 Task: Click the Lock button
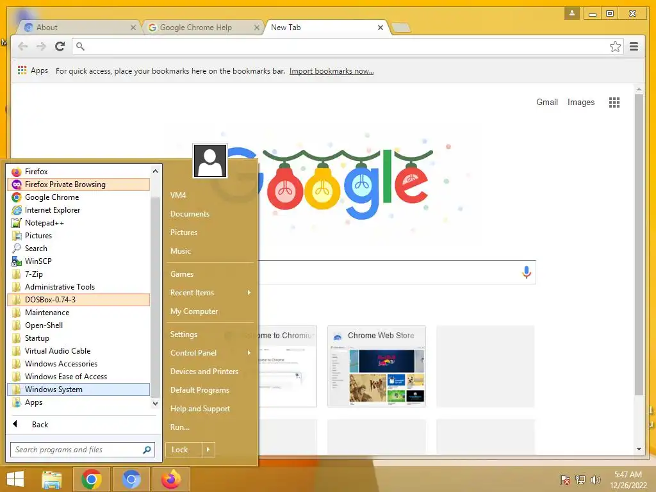pyautogui.click(x=184, y=450)
